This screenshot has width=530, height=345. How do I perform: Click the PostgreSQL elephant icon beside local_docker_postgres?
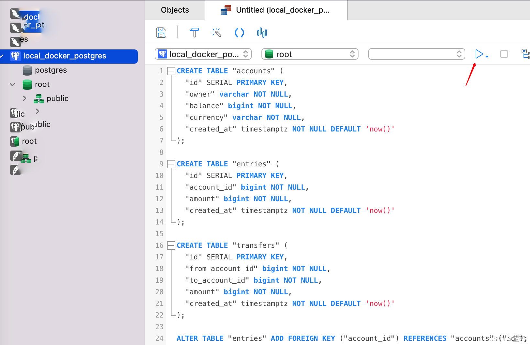click(16, 56)
